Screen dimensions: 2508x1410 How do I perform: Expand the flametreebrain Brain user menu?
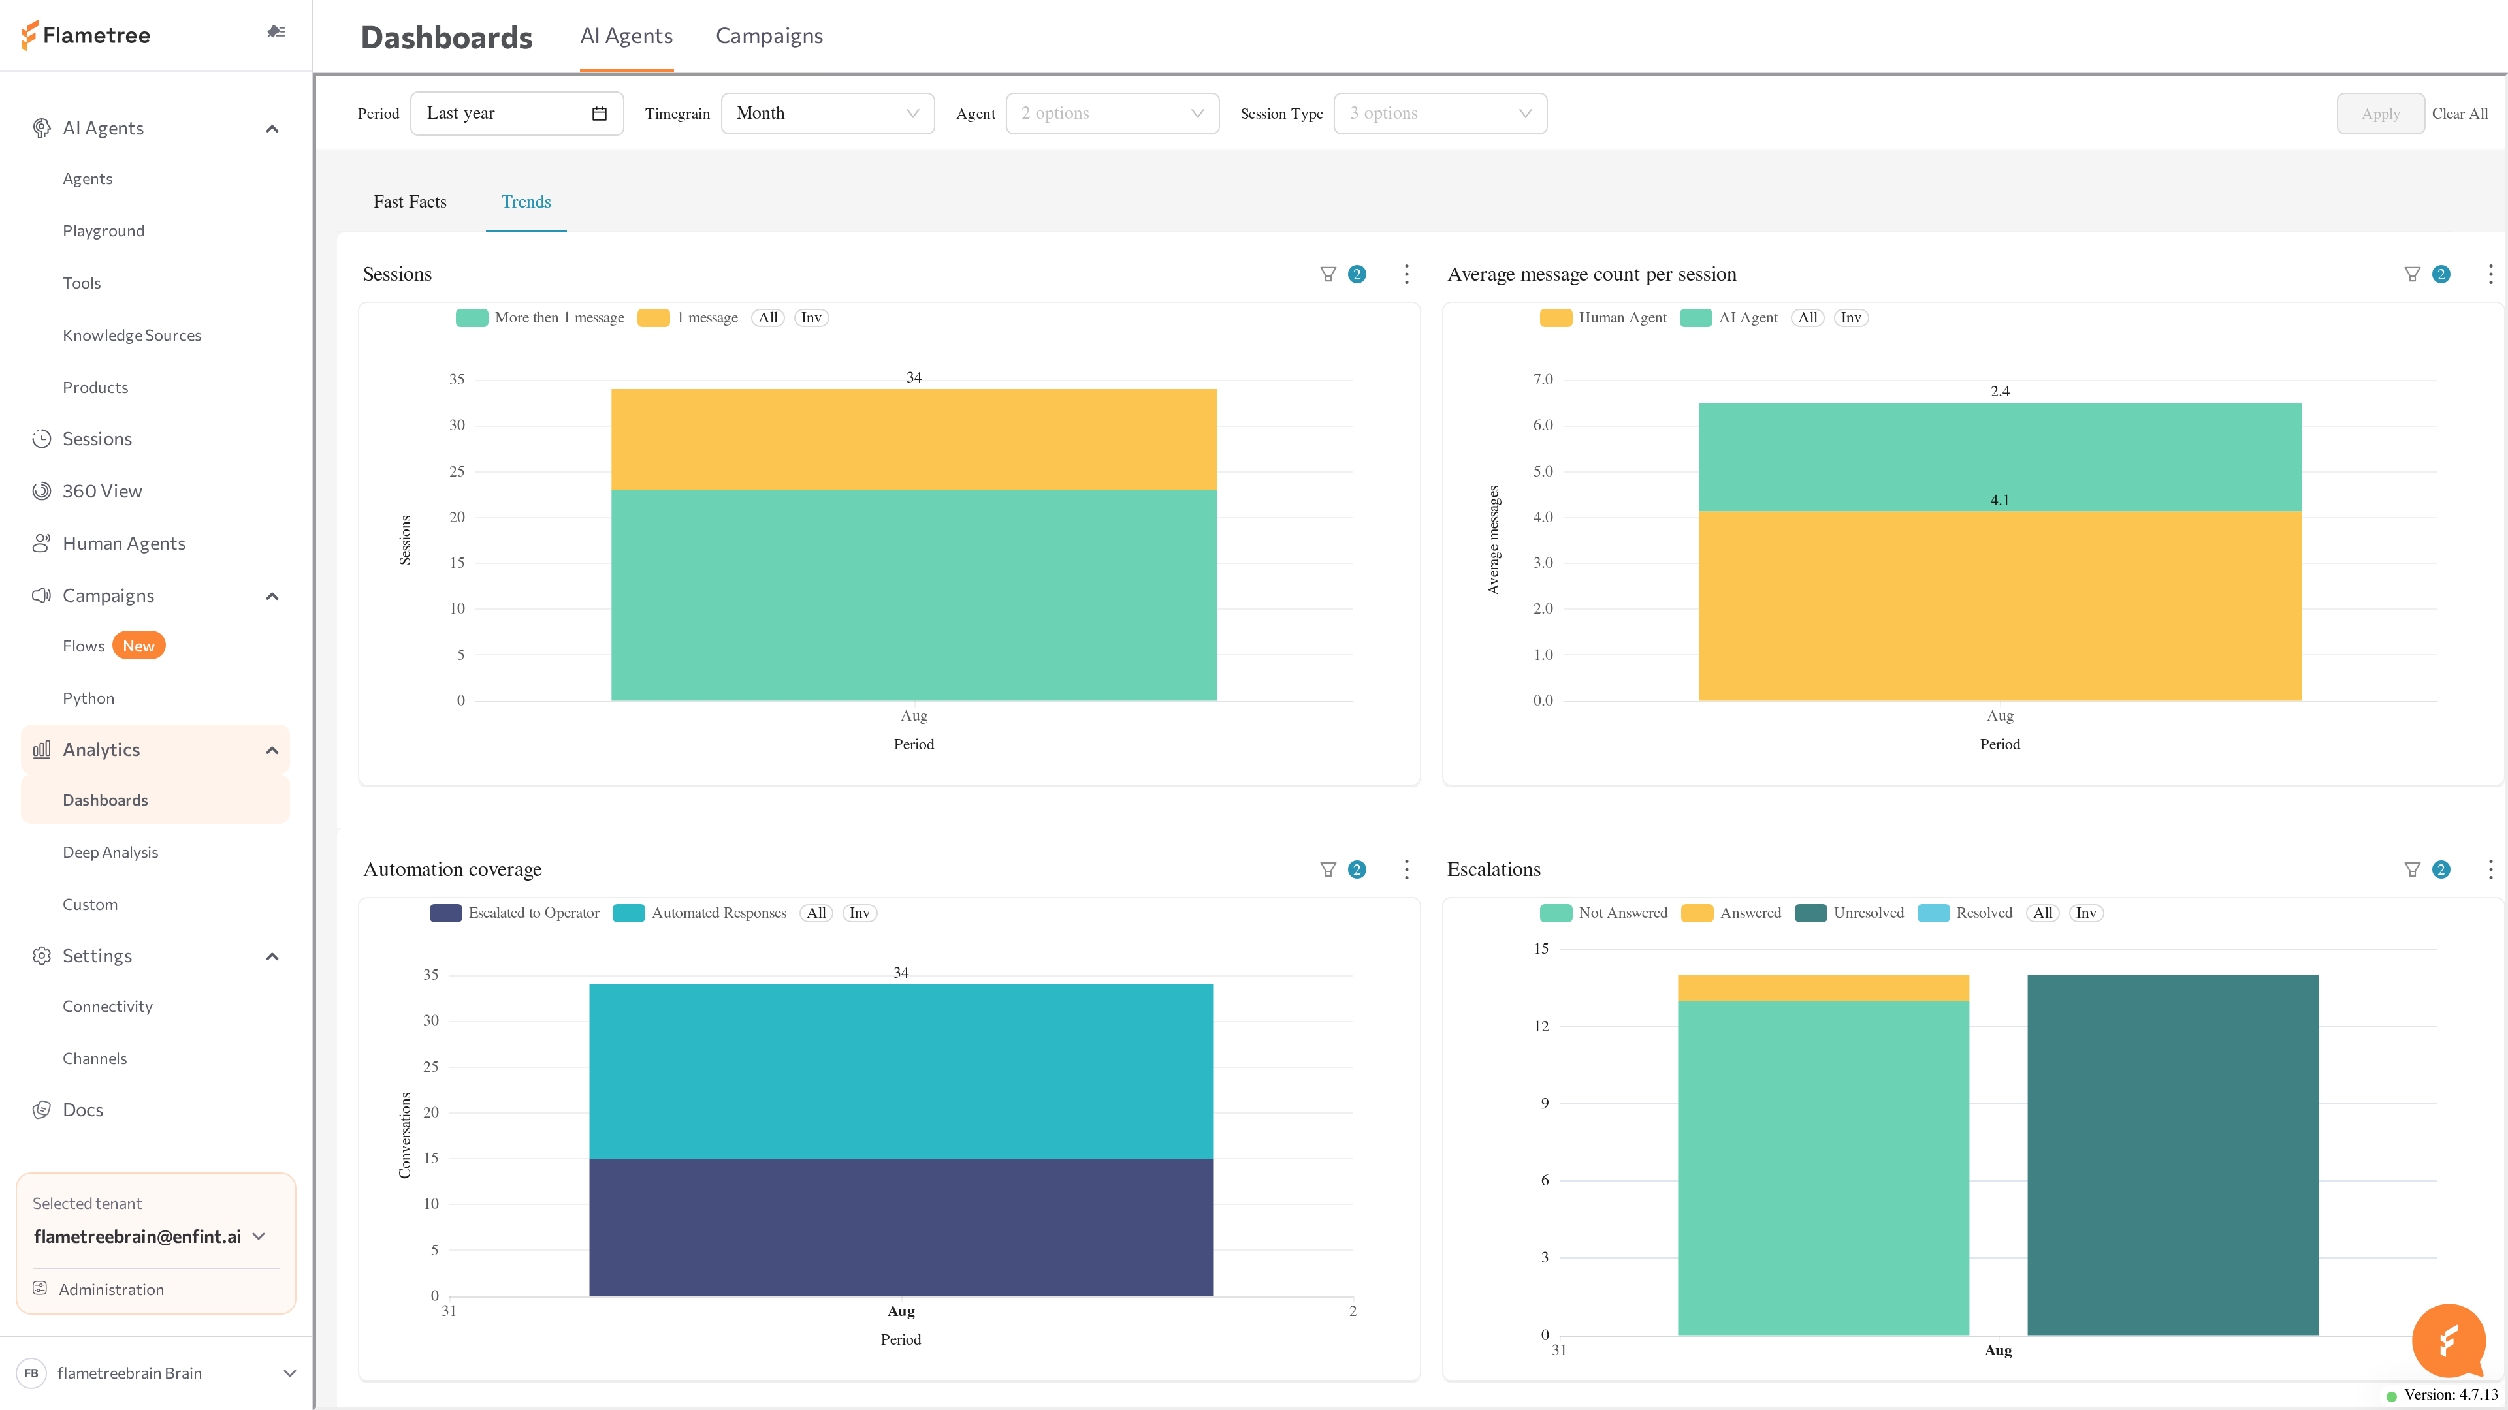pos(289,1373)
